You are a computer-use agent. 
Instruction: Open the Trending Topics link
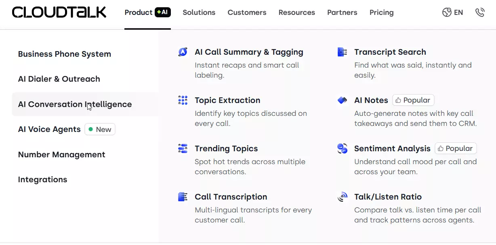tap(226, 148)
